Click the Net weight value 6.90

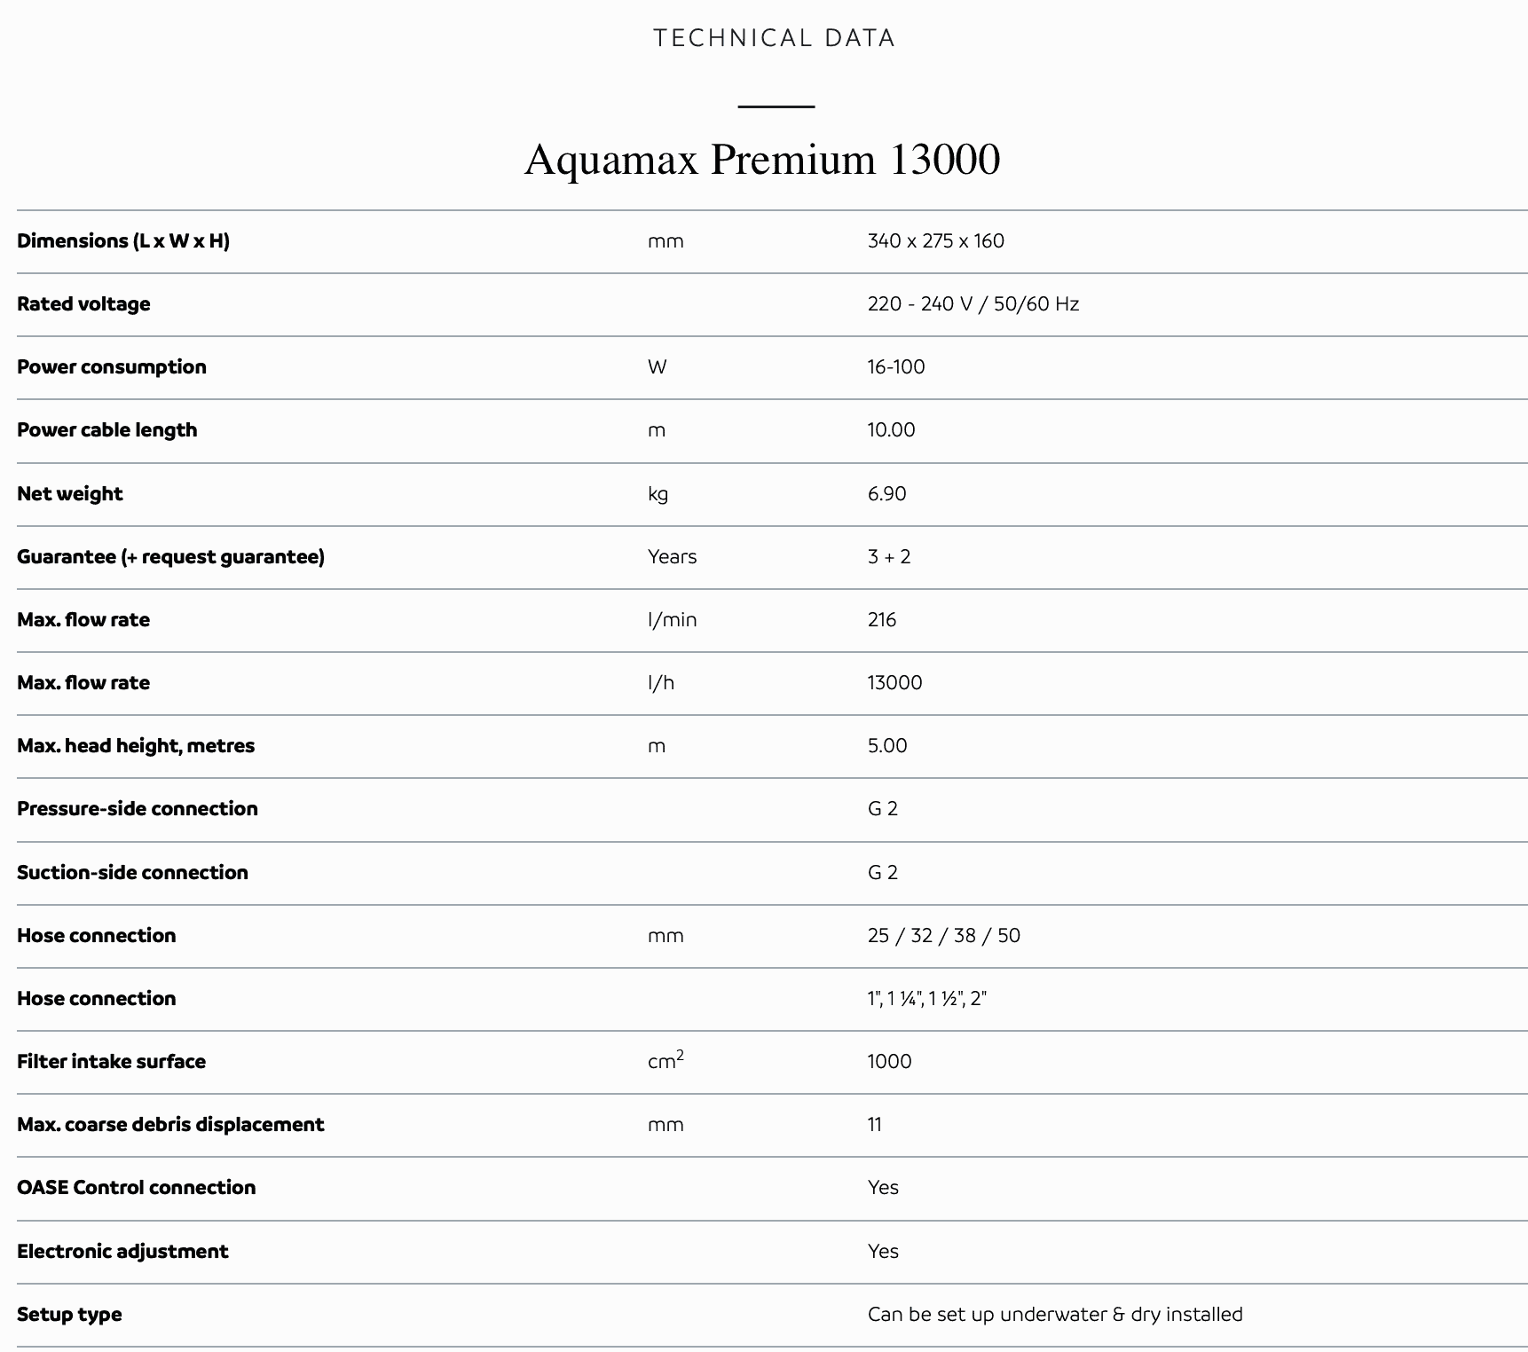[886, 494]
